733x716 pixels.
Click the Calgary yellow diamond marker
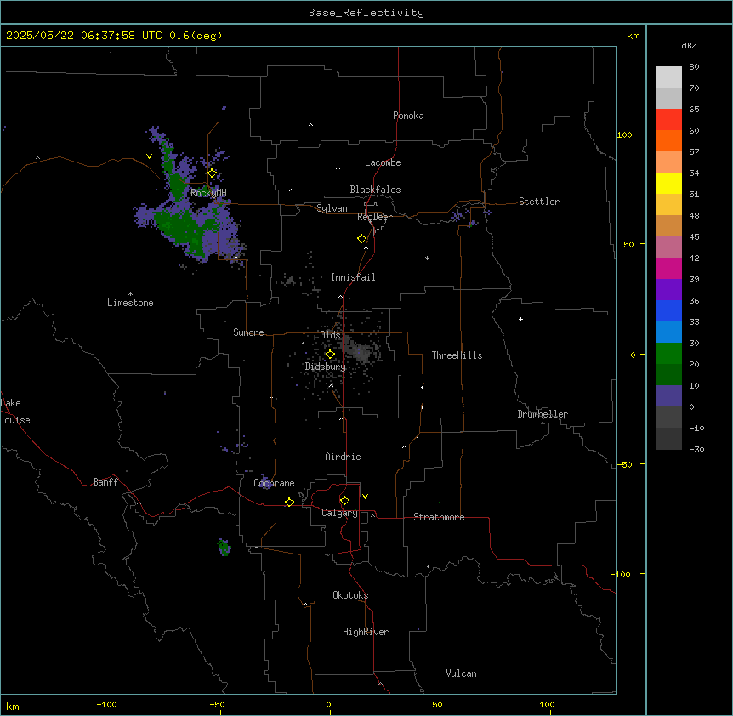[344, 501]
